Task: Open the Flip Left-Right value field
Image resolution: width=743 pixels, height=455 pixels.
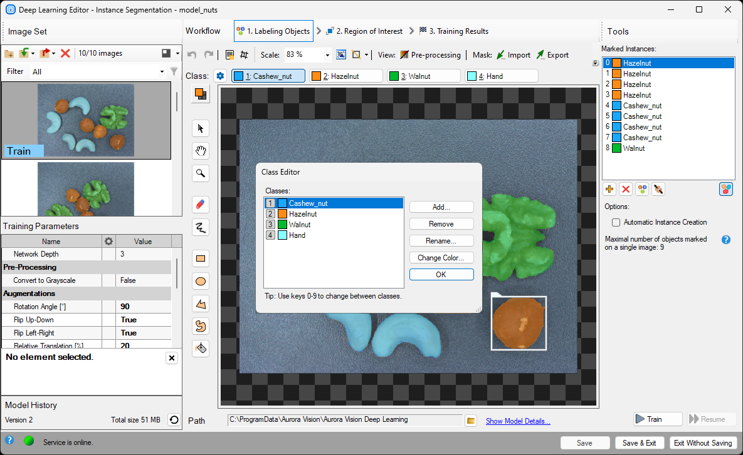Action: pyautogui.click(x=144, y=333)
